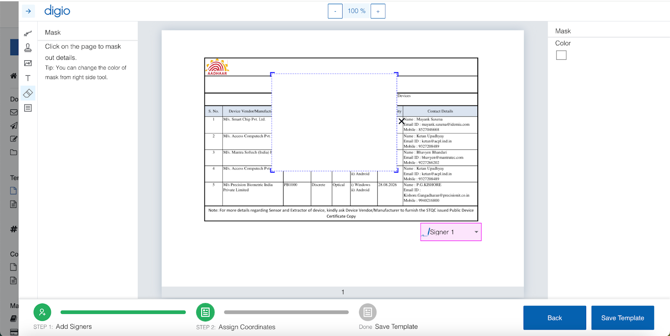Image resolution: width=670 pixels, height=336 pixels.
Task: Open folder icon in background sidebar
Action: [x=14, y=152]
